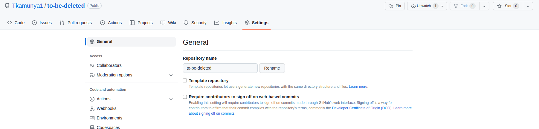Open the Projects tab
The image size is (539, 129).
pos(141,23)
